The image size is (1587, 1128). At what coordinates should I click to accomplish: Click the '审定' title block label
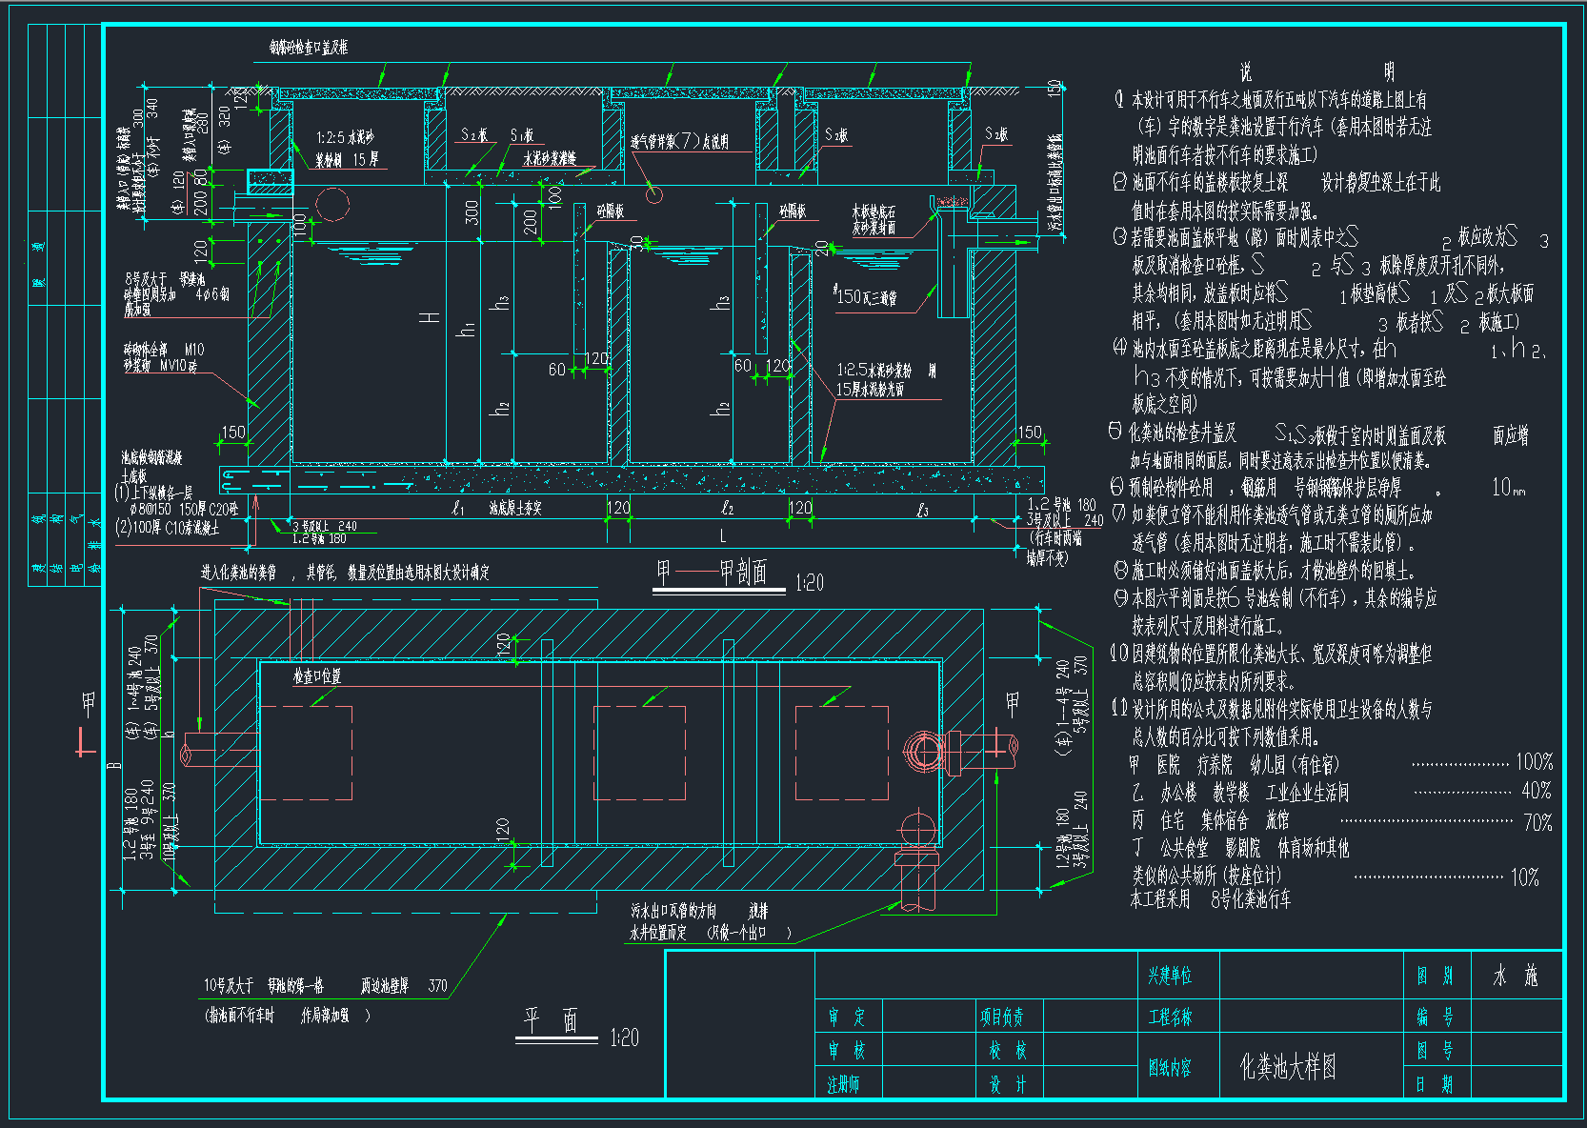pyautogui.click(x=847, y=1017)
